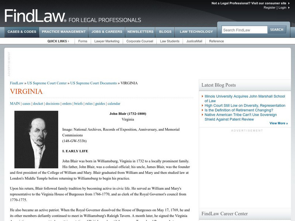Open calendar section link

pos(114,104)
